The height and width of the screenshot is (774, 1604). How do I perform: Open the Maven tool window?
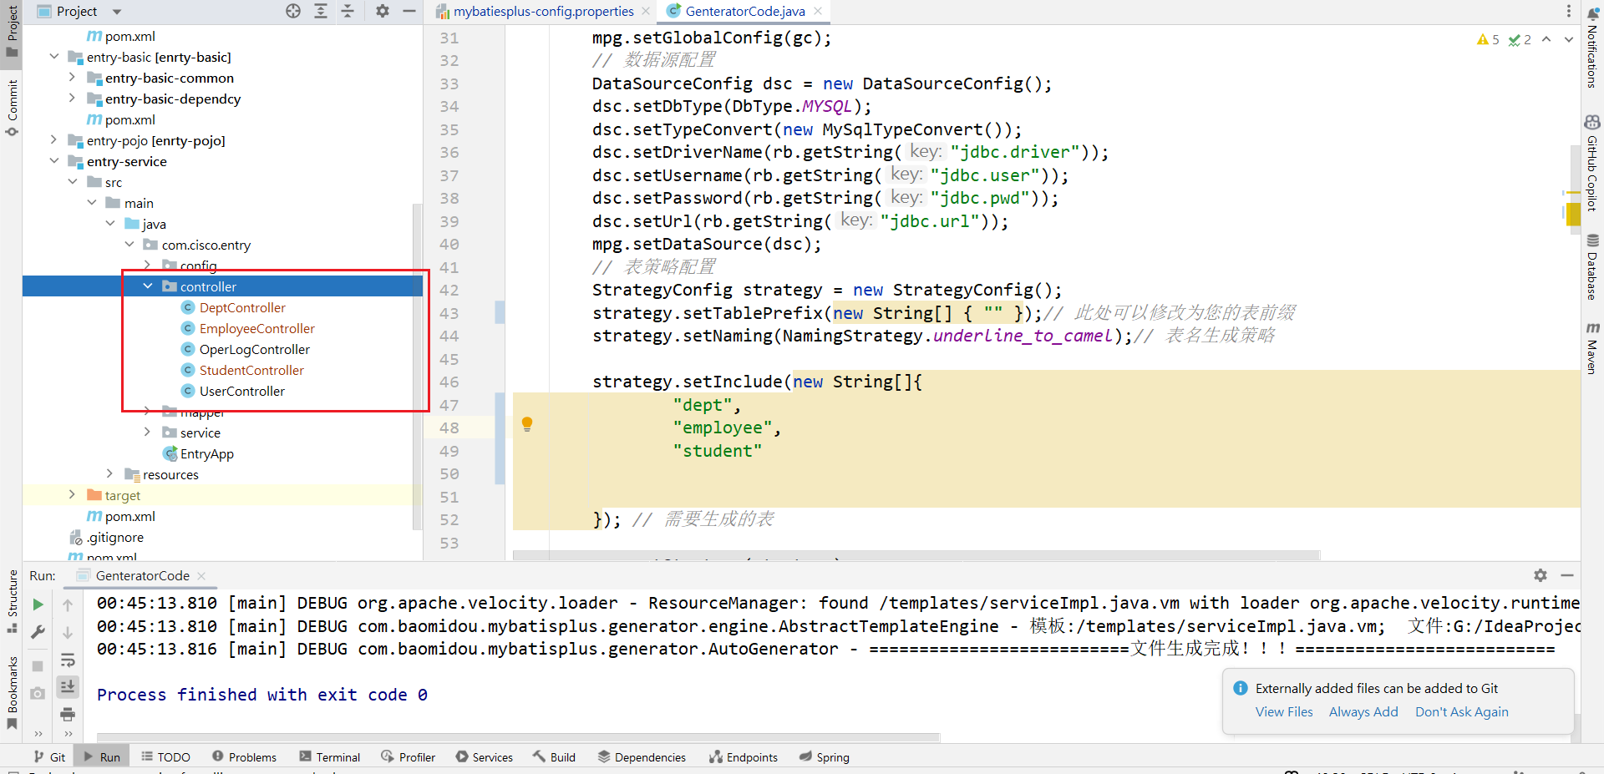click(x=1591, y=346)
